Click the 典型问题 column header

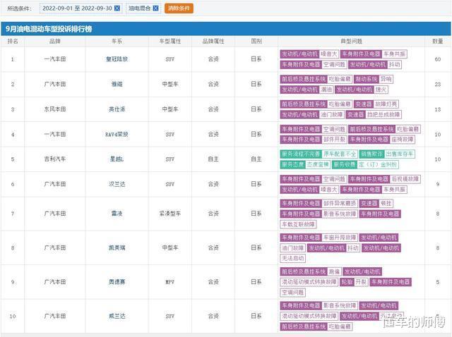tap(351, 41)
